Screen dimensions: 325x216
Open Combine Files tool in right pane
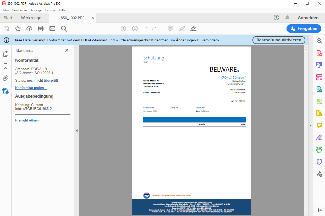pos(319,65)
